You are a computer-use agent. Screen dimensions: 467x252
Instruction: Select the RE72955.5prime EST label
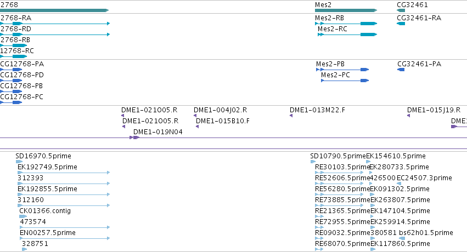(342, 222)
